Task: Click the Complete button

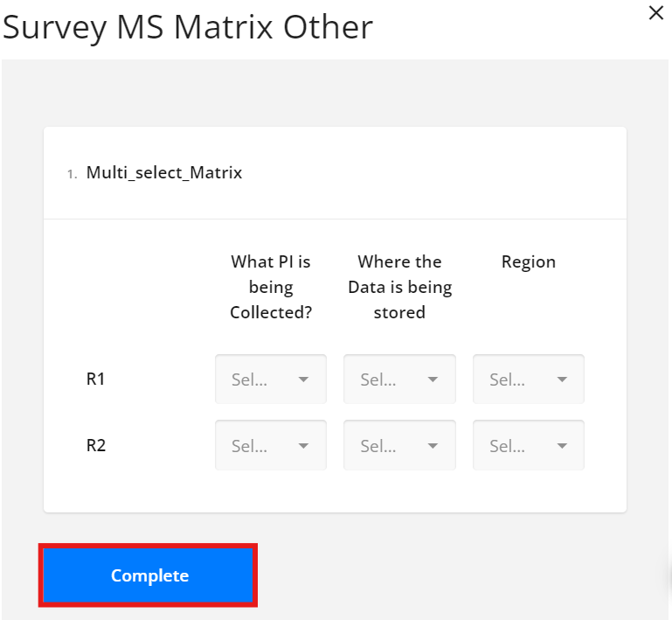Action: tap(148, 575)
